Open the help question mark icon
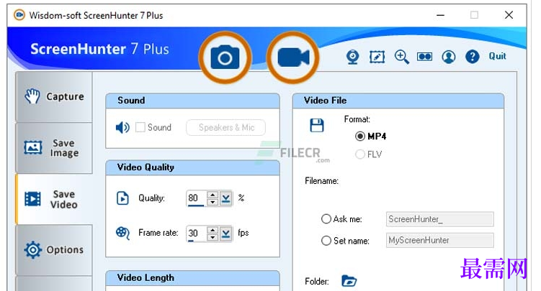The width and height of the screenshot is (541, 291). [x=472, y=57]
